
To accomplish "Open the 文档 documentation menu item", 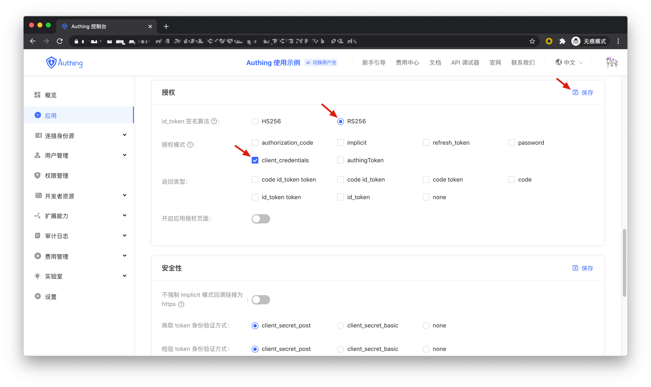I will point(435,62).
